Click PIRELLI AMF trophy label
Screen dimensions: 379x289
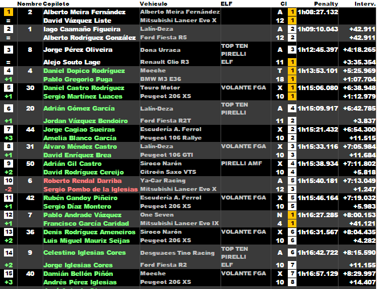click(x=242, y=164)
